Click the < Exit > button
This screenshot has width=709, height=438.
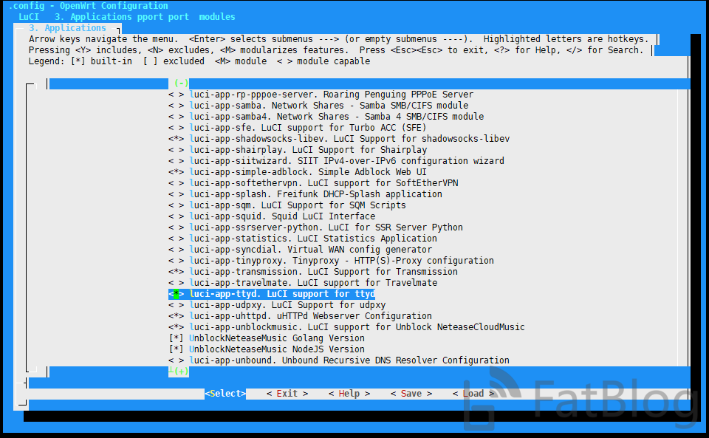click(287, 394)
